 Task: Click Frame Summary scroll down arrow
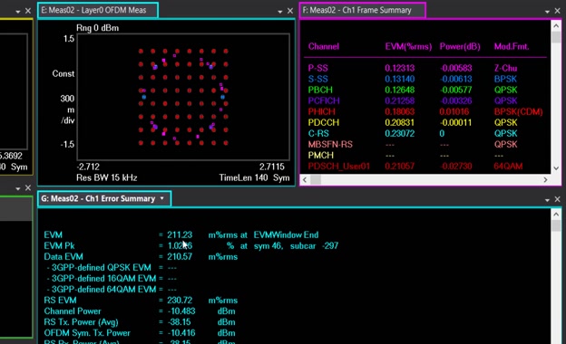pos(556,168)
